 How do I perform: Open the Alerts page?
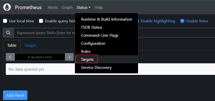click(x=53, y=7)
